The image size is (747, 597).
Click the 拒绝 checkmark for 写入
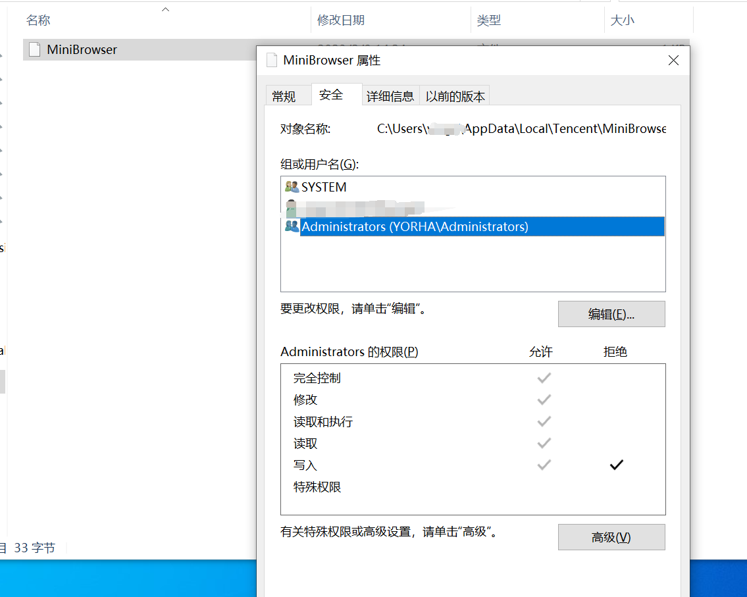click(x=617, y=465)
